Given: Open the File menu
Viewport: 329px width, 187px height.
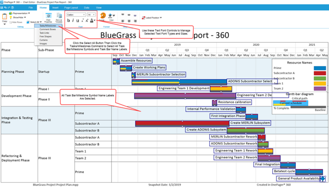Looking at the screenshot, I should pos(30,7).
